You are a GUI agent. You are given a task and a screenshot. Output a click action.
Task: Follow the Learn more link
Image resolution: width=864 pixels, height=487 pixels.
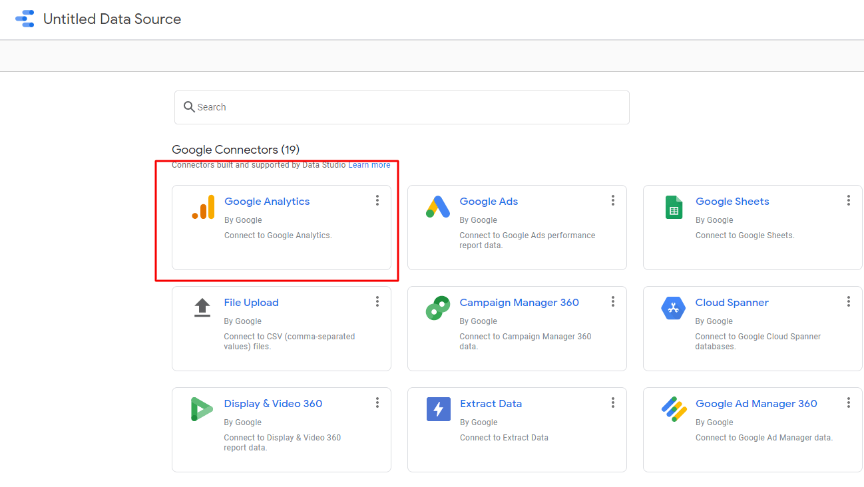369,164
